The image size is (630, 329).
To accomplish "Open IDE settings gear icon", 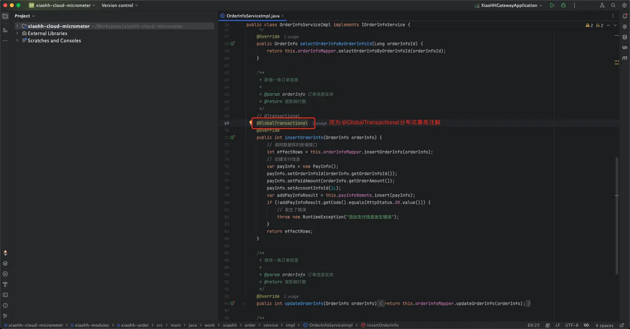I will click(624, 5).
